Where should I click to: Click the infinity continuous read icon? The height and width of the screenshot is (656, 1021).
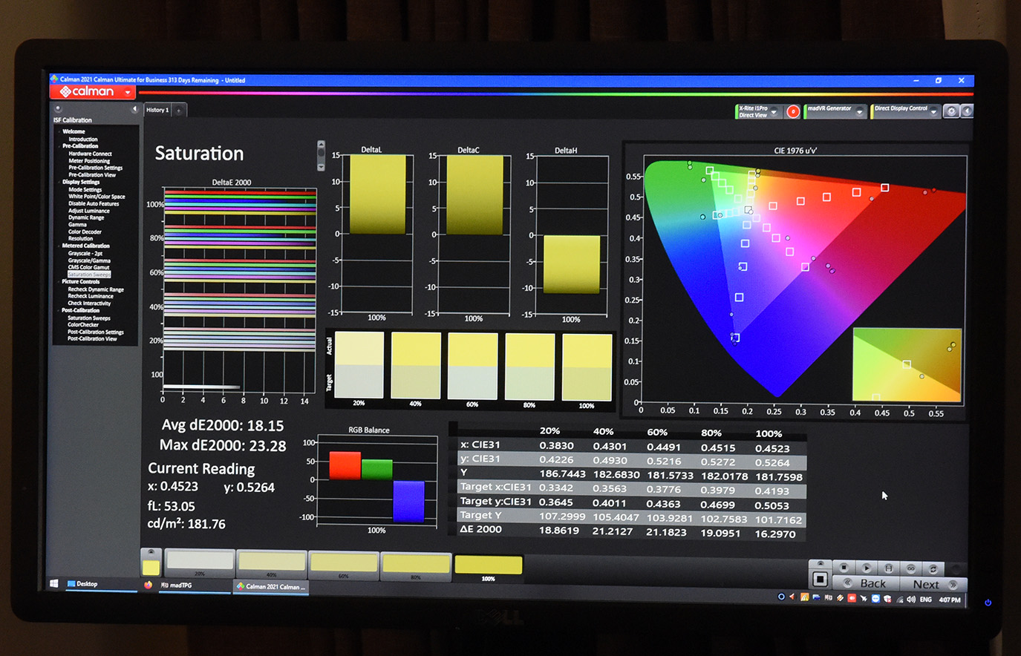coord(910,568)
